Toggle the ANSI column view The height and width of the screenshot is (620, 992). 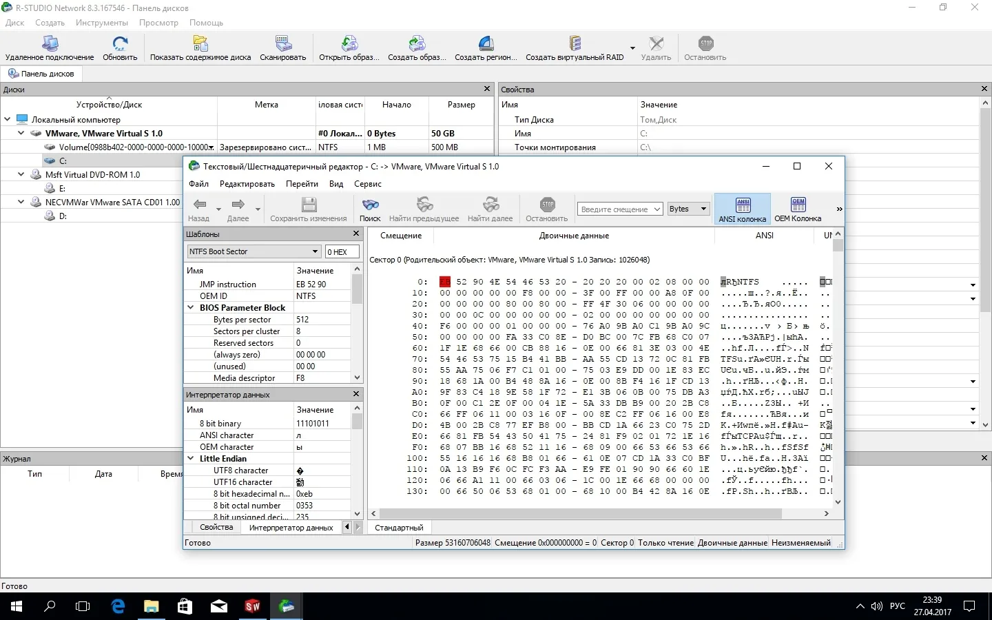click(x=742, y=209)
